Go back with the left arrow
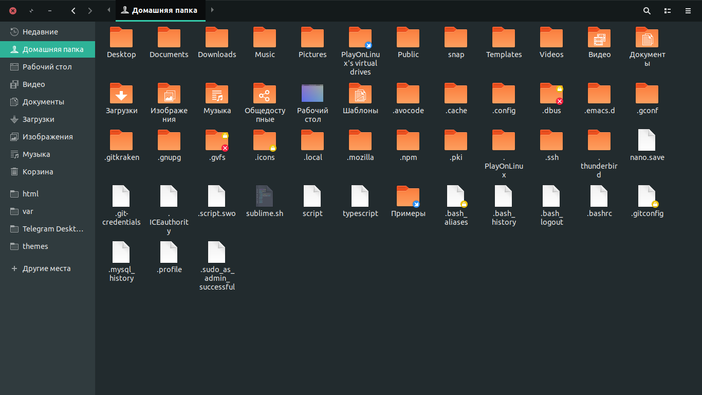The width and height of the screenshot is (702, 395). tap(73, 11)
